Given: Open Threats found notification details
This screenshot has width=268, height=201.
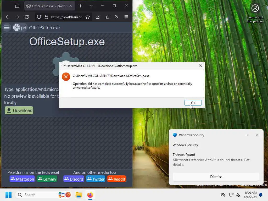Looking at the screenshot, I should click(211, 160).
